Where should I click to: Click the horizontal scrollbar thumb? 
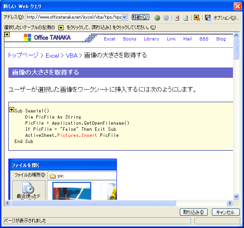click(94, 203)
